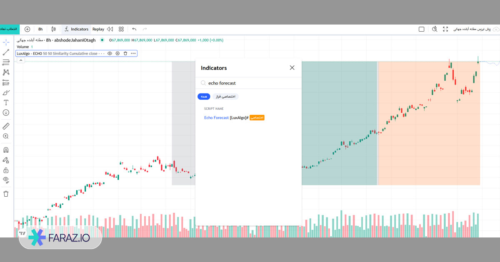Open the 8h timeframe selector
The image size is (500, 262).
40,29
